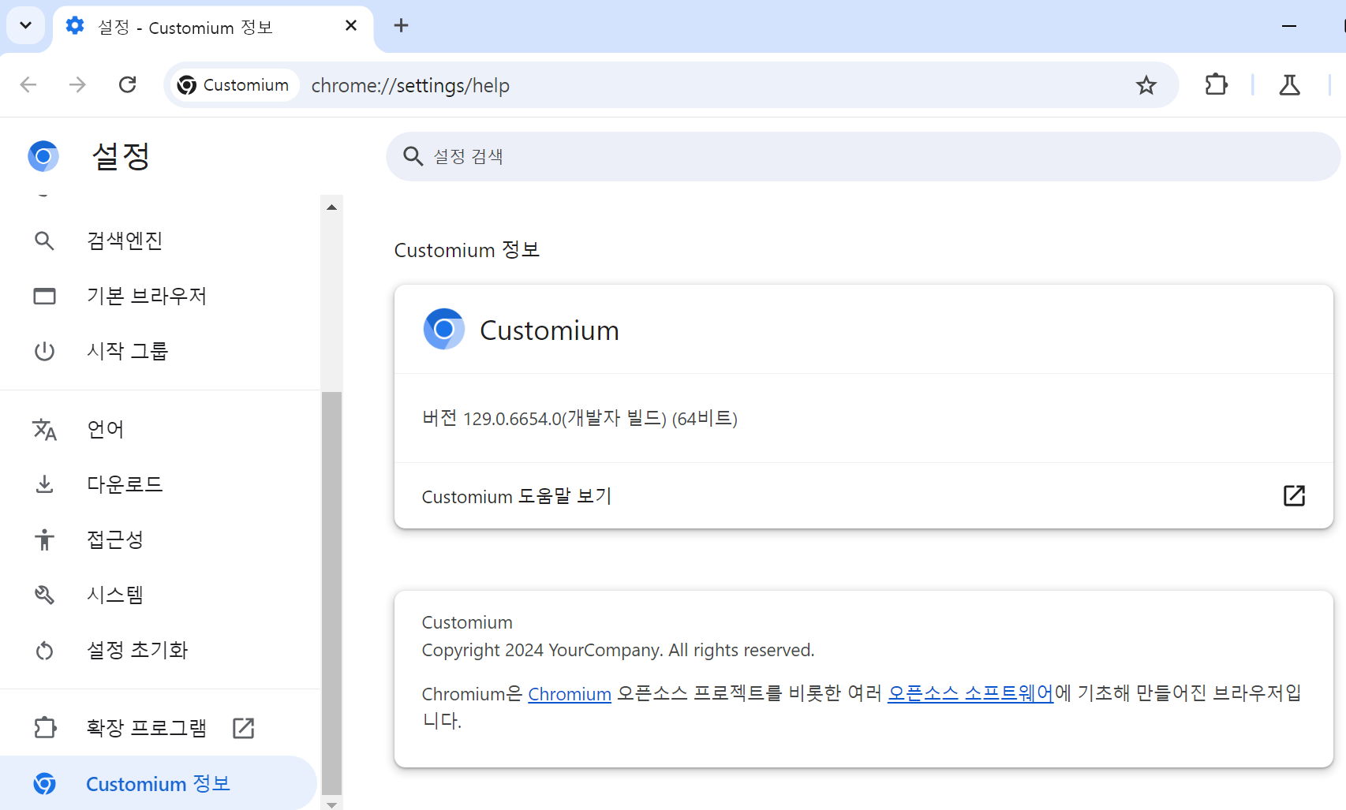Viewport: 1346px width, 810px height.
Task: Minimize the browser window
Action: click(1289, 26)
